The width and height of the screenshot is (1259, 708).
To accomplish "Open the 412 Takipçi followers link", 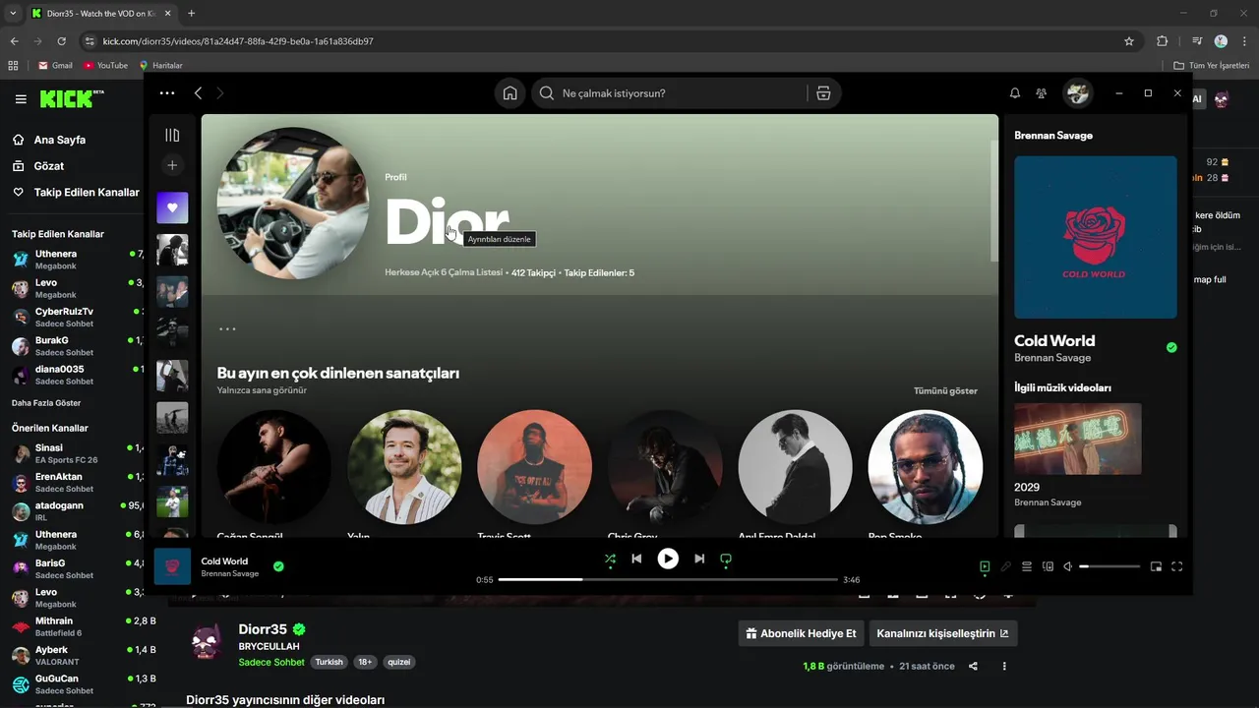I will (x=533, y=272).
